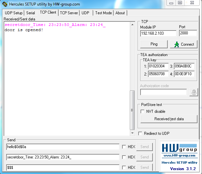Switch to the Serial tab

coord(30,13)
